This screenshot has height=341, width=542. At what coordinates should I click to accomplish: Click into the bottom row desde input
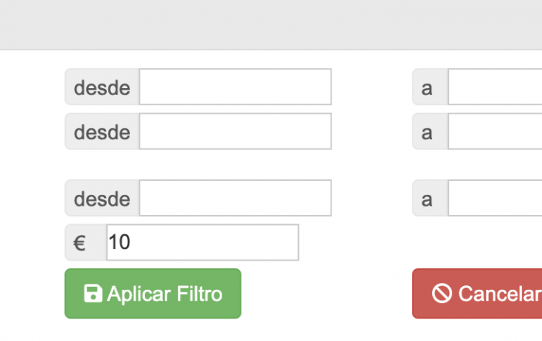pos(235,198)
